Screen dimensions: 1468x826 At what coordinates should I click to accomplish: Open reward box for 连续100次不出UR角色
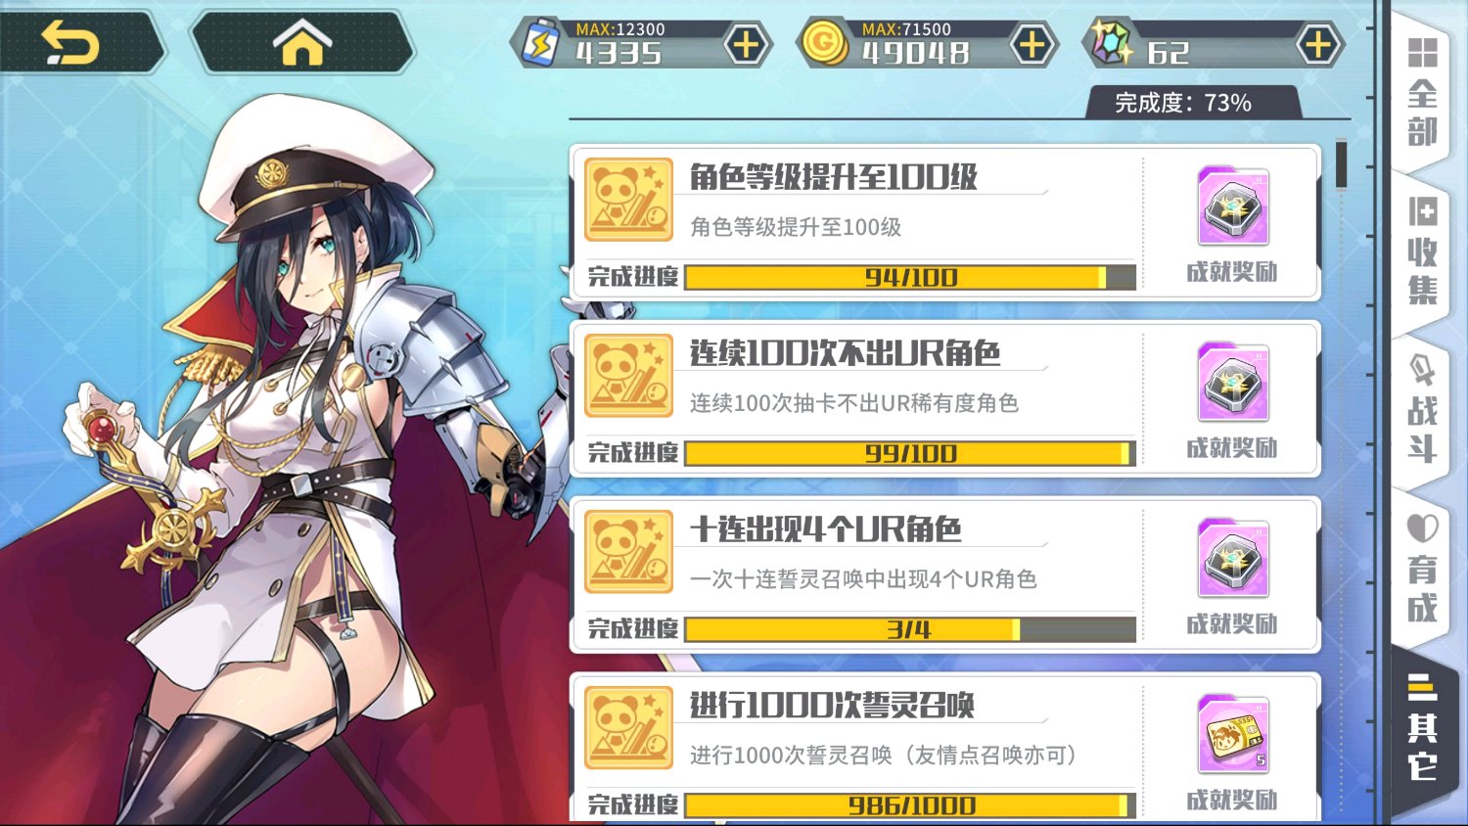click(x=1233, y=383)
